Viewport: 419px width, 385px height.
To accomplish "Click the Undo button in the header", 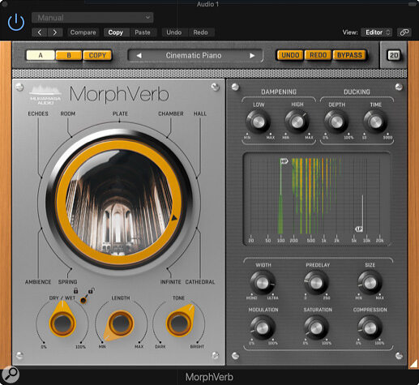I will coord(173,32).
